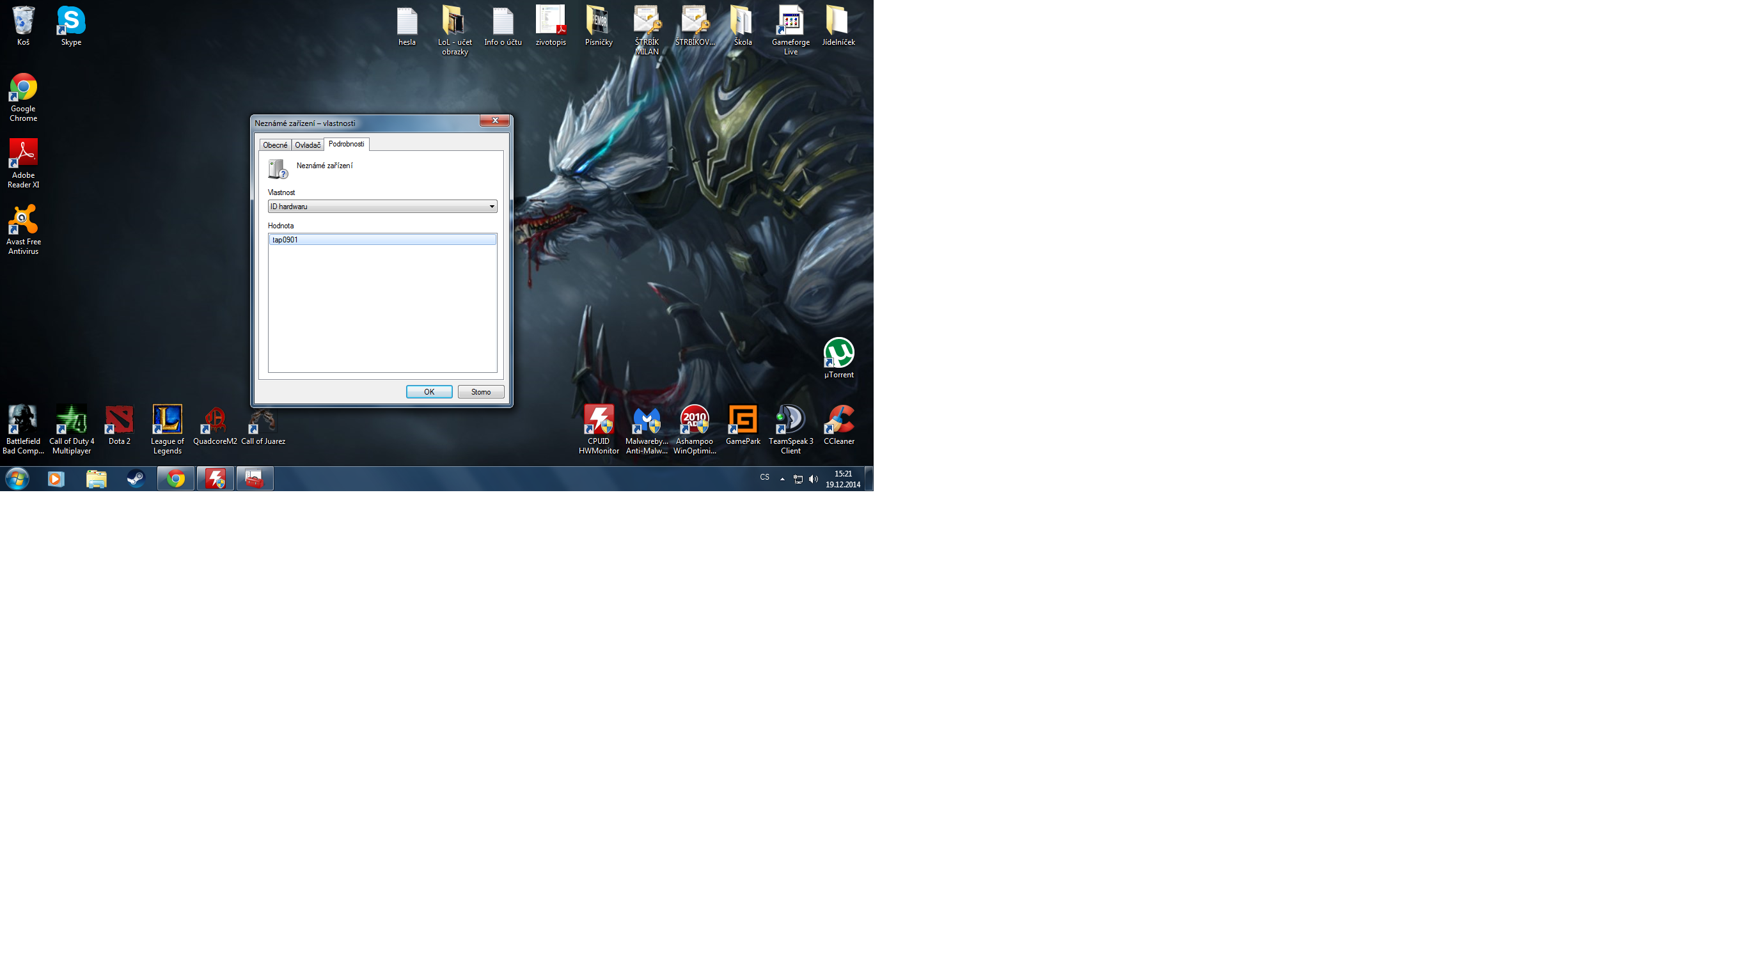The image size is (1746, 967).
Task: Select the LoL - učet obrazky folder
Action: (455, 31)
